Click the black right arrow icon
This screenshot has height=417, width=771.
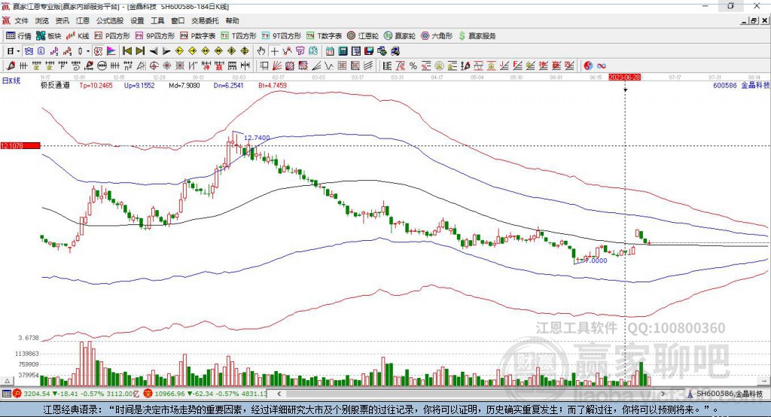coord(166,51)
